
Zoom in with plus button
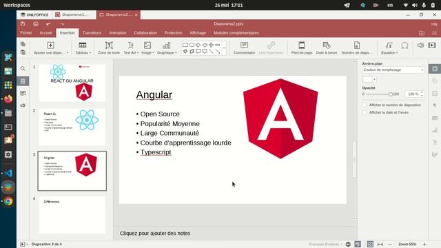click(x=424, y=244)
